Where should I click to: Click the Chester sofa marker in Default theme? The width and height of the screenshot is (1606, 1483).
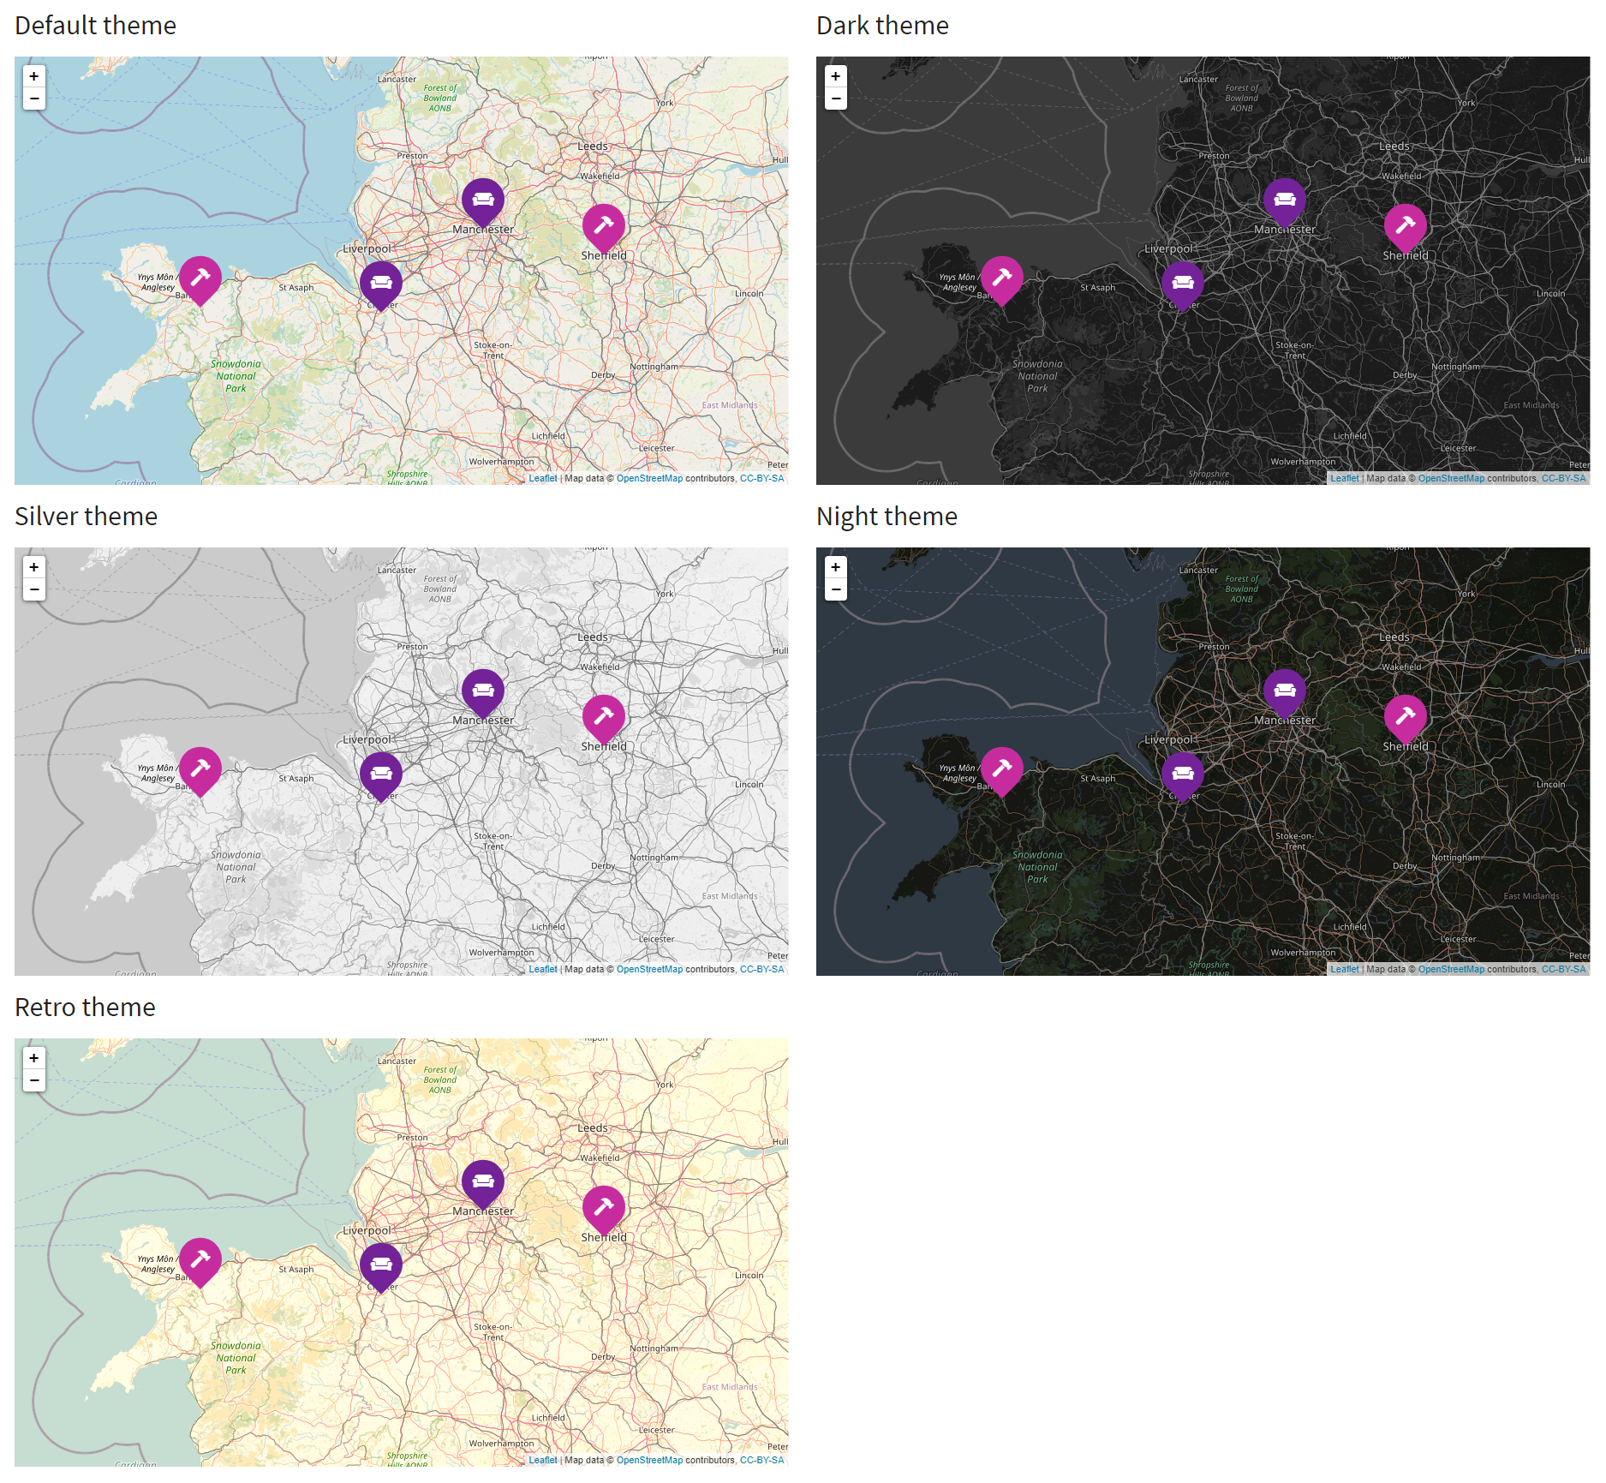point(381,285)
